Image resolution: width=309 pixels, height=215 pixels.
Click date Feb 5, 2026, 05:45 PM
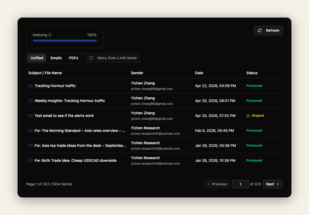(214, 131)
